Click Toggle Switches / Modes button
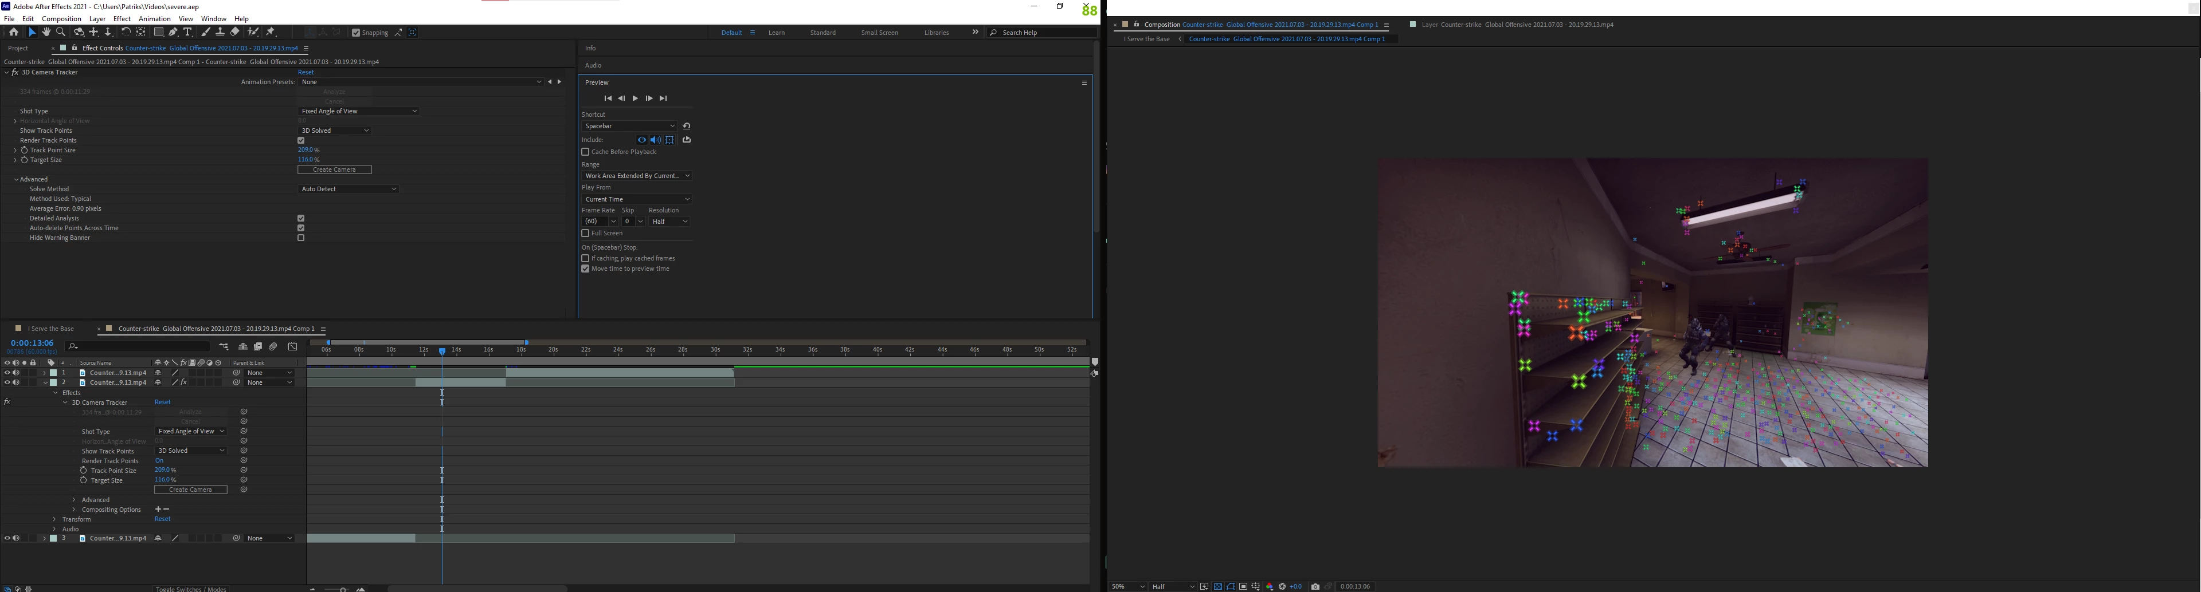2201x592 pixels. tap(190, 589)
